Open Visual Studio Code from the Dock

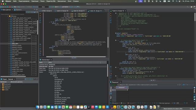tap(126, 107)
